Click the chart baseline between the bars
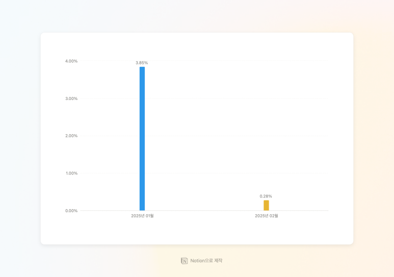 [204, 210]
